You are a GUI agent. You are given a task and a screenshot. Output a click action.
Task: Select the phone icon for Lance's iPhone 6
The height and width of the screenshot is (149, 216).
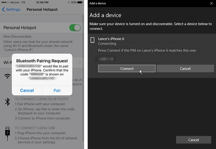[93, 40]
